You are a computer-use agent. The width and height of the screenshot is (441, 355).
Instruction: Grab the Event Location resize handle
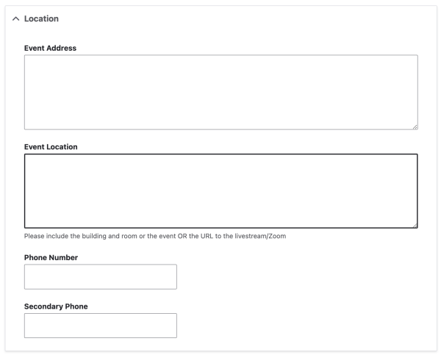point(415,226)
